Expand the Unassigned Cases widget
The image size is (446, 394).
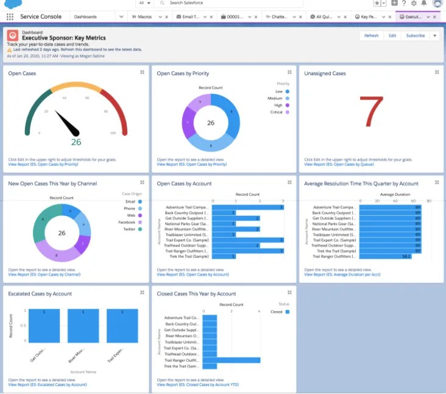pyautogui.click(x=436, y=73)
